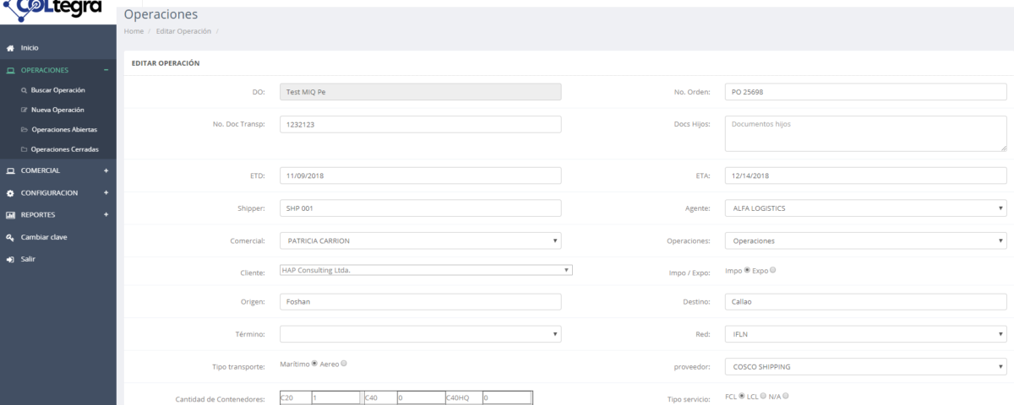Click the laptop icon beside OPERACIONES
The image size is (1014, 405).
click(x=10, y=71)
